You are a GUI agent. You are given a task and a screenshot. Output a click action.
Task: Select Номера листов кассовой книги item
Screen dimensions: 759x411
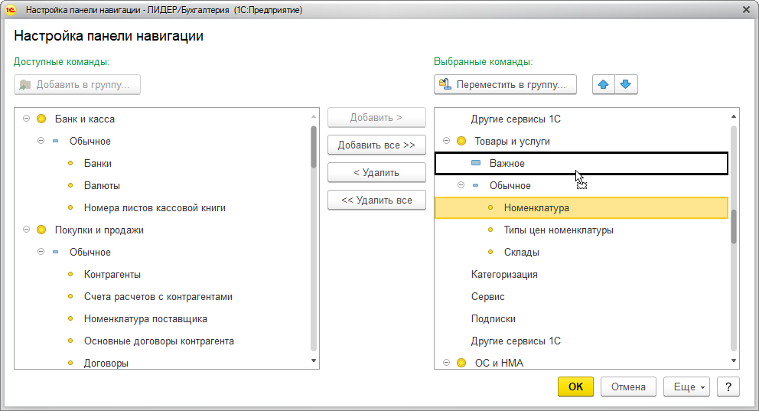point(155,207)
